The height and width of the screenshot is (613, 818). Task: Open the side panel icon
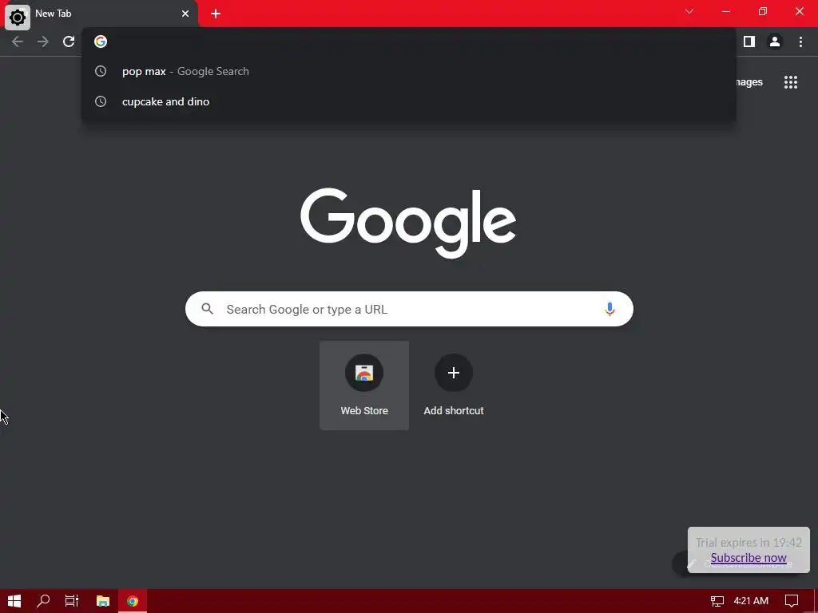point(749,42)
